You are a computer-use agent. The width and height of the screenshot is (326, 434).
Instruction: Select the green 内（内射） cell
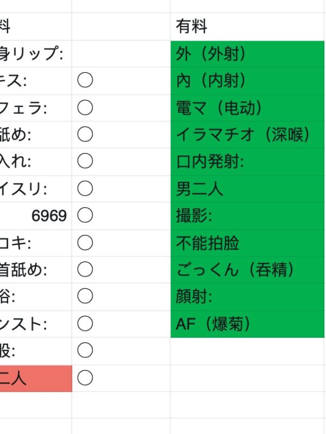point(247,81)
